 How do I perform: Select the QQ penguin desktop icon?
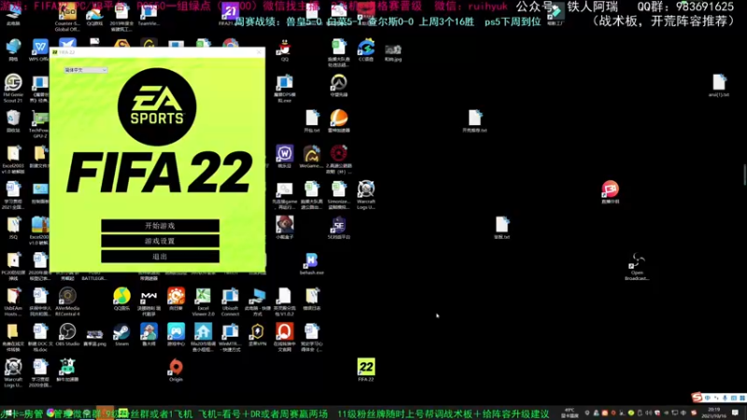click(285, 49)
